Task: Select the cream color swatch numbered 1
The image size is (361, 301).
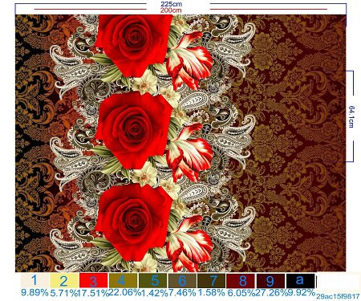Action: (35, 280)
